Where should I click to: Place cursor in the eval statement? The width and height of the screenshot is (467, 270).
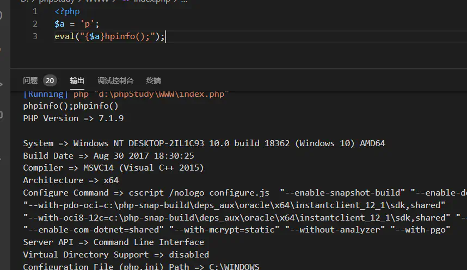tap(109, 36)
